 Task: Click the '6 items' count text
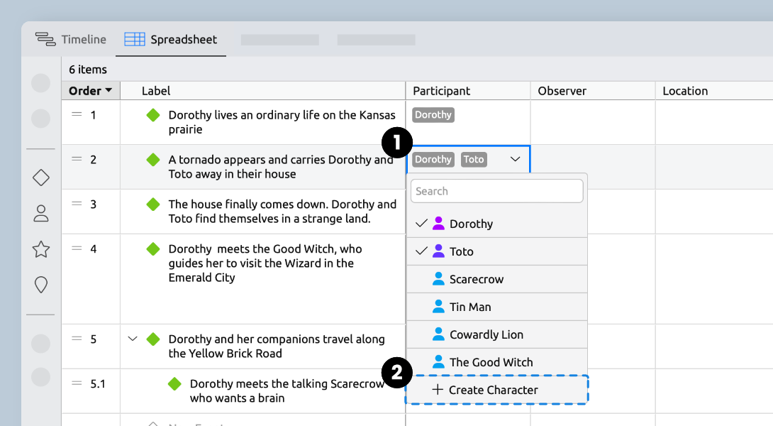[88, 70]
